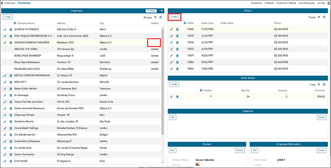Click the Queso Cabrales product picture thumbnail
The height and width of the screenshot is (168, 331).
pos(197,164)
